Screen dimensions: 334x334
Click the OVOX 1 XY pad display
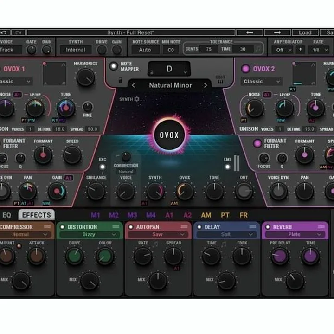coord(55,74)
